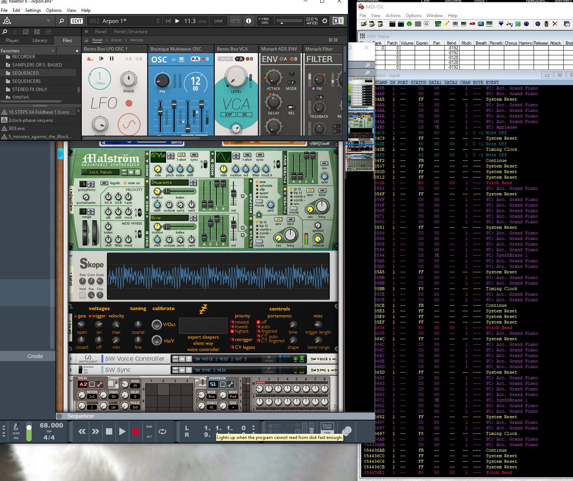The height and width of the screenshot is (481, 573).
Task: Click MIDI-OX open file toolbar icon
Action: [x=364, y=24]
